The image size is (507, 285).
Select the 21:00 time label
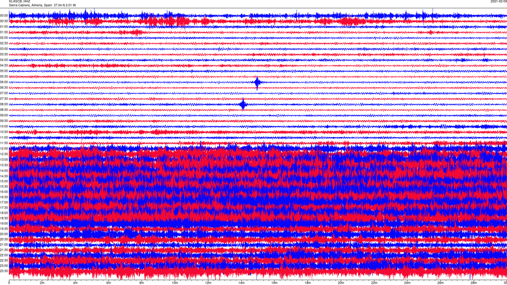click(4, 244)
